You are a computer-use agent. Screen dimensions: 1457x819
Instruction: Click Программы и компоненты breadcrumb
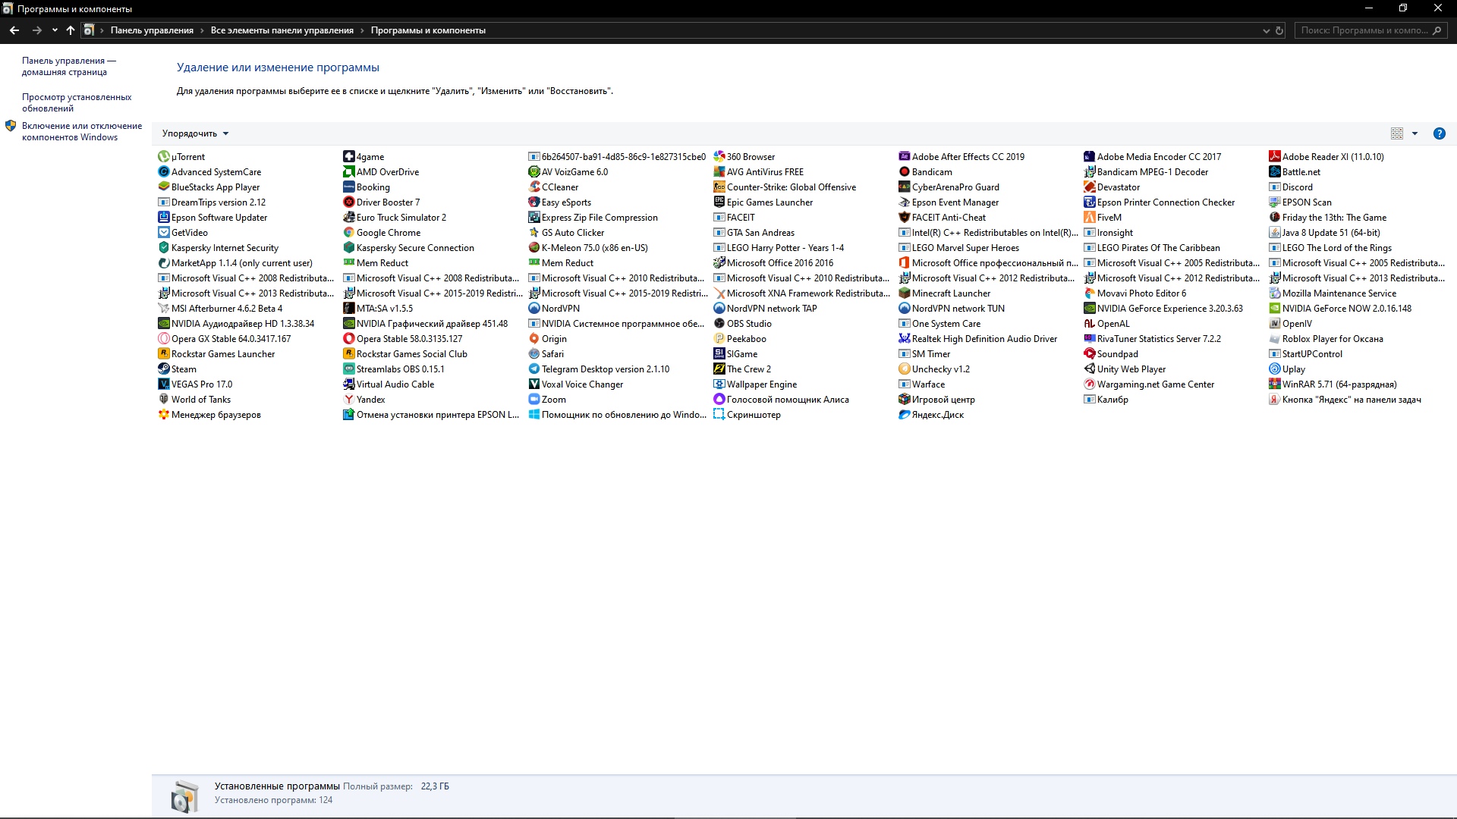(428, 30)
